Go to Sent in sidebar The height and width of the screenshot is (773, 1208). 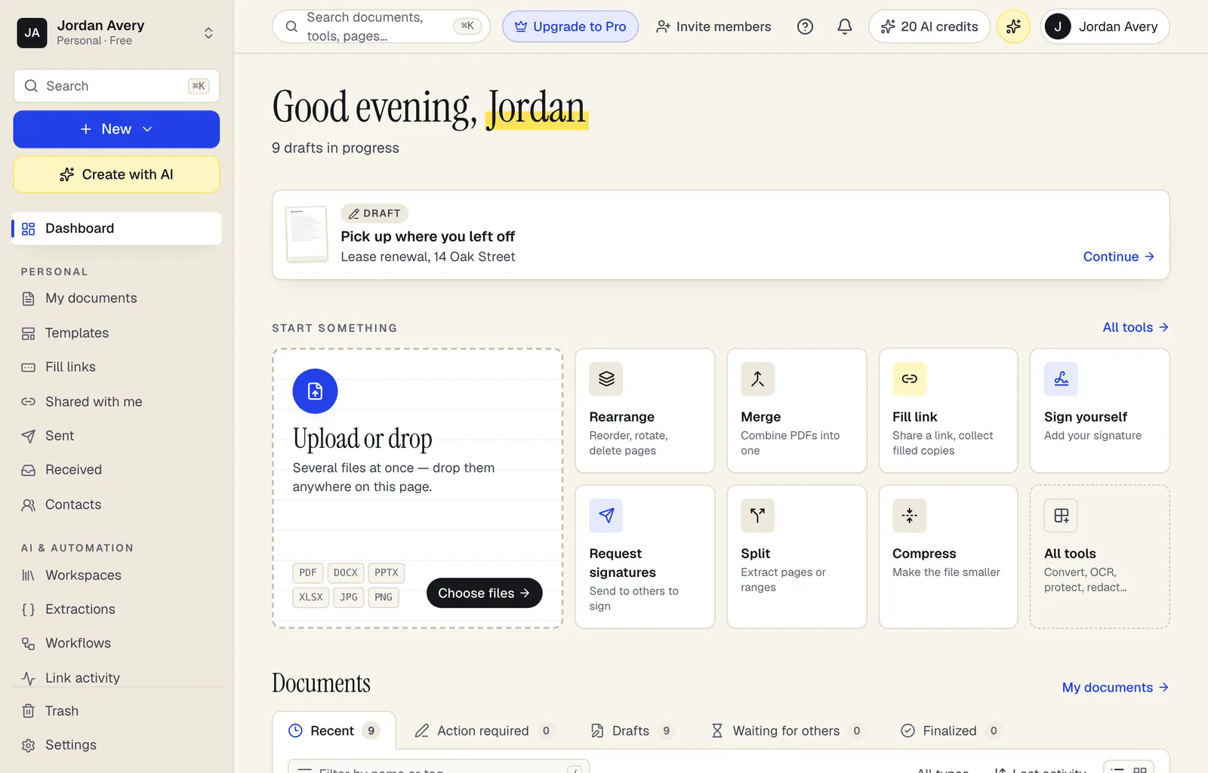pos(117,436)
